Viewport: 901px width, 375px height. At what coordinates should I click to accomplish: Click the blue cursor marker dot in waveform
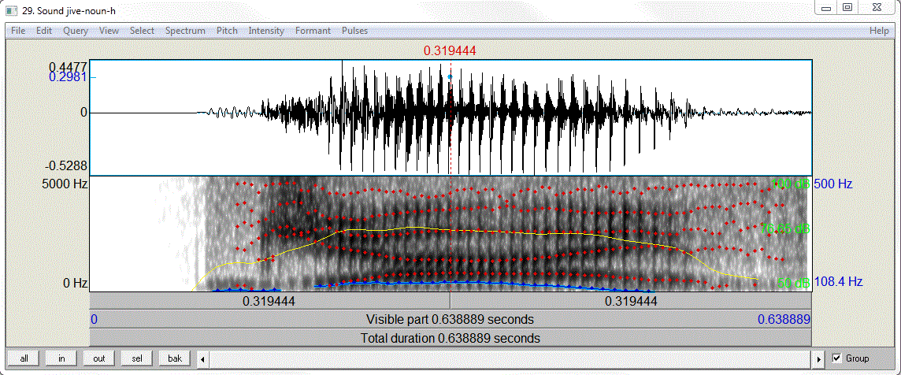(x=450, y=76)
